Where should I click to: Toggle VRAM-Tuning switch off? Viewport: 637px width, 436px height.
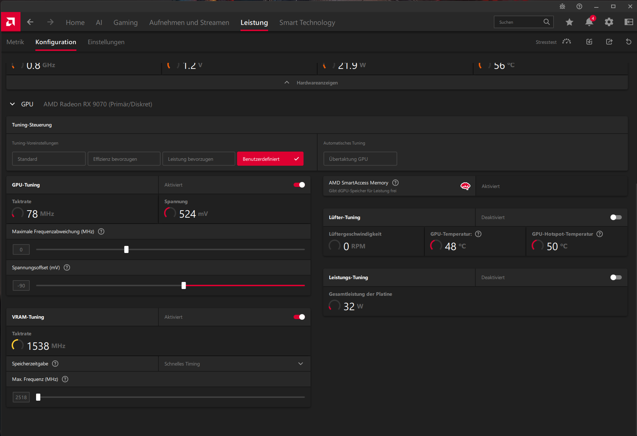pyautogui.click(x=299, y=317)
